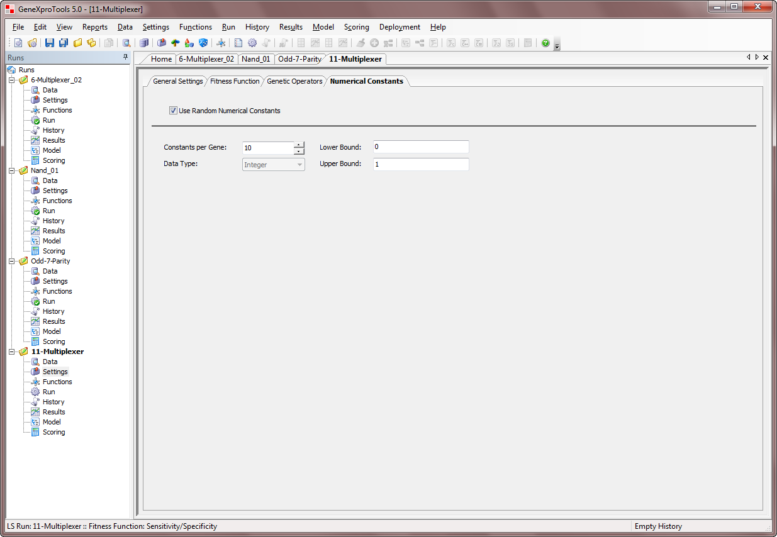This screenshot has width=777, height=537.
Task: Click the blue dice icon in toolbar
Action: pyautogui.click(x=203, y=43)
